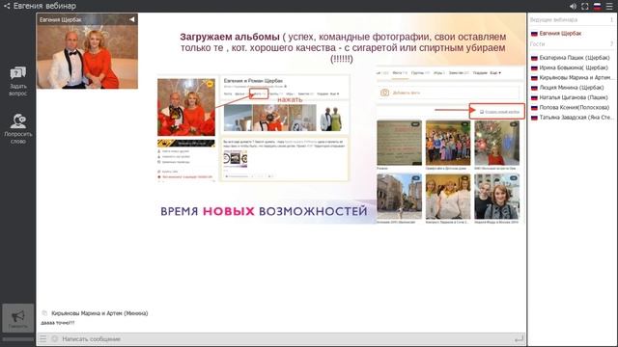Screen dimensions: 618x347
Task: Send message with enter arrow icon
Action: point(520,338)
